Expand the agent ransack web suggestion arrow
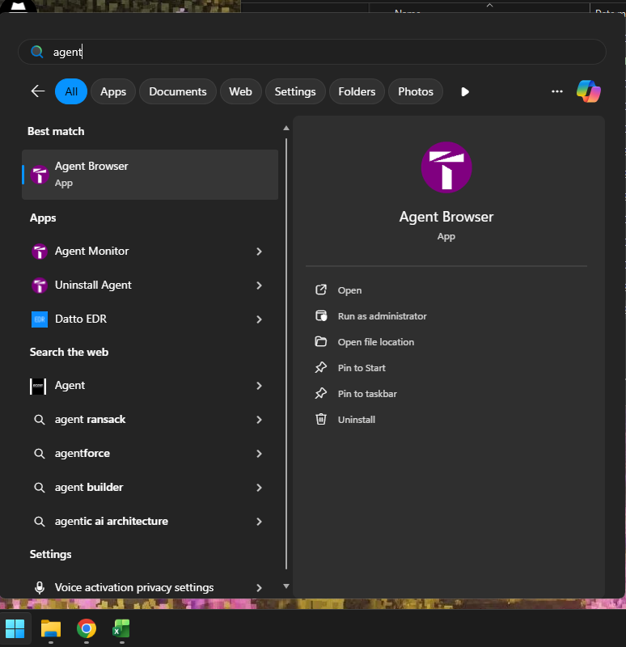Viewport: 626px width, 647px height. [x=259, y=420]
